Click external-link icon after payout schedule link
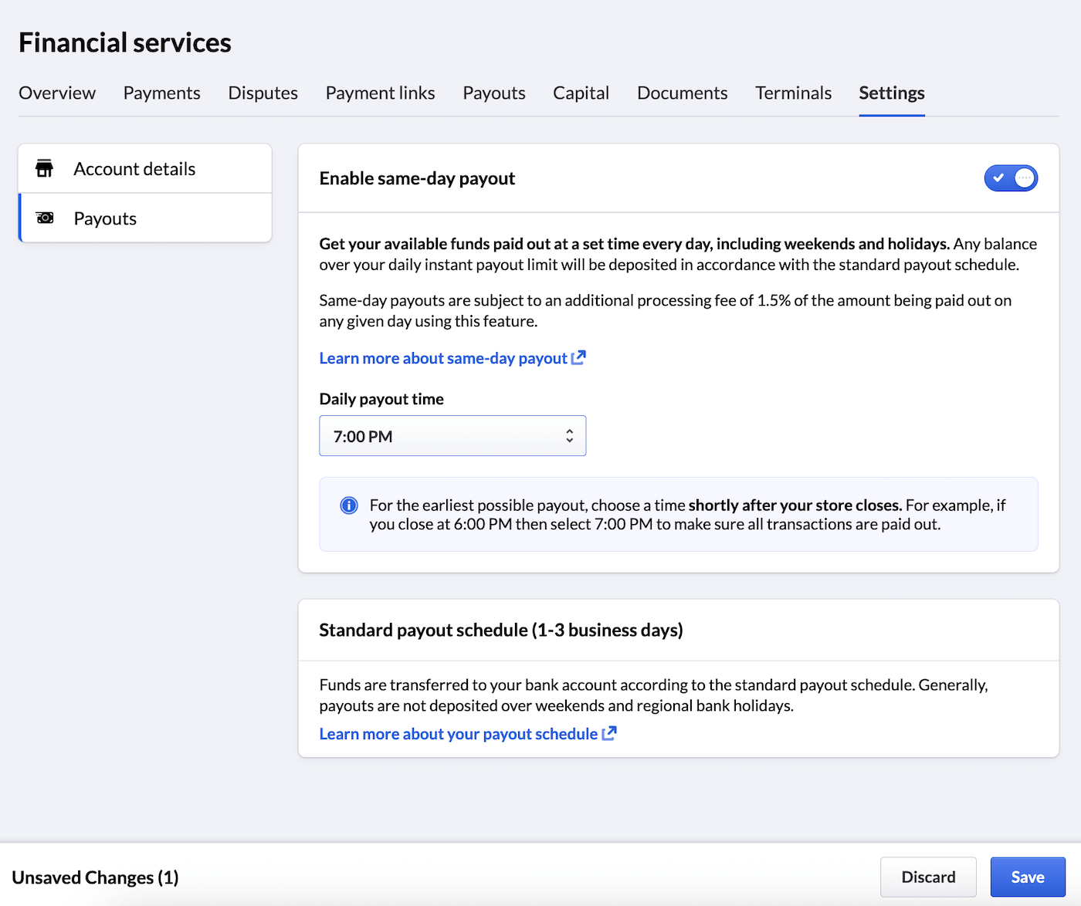This screenshot has height=906, width=1081. click(x=609, y=733)
